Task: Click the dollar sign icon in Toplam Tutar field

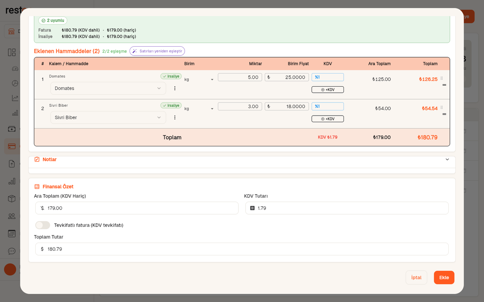Action: click(x=43, y=249)
